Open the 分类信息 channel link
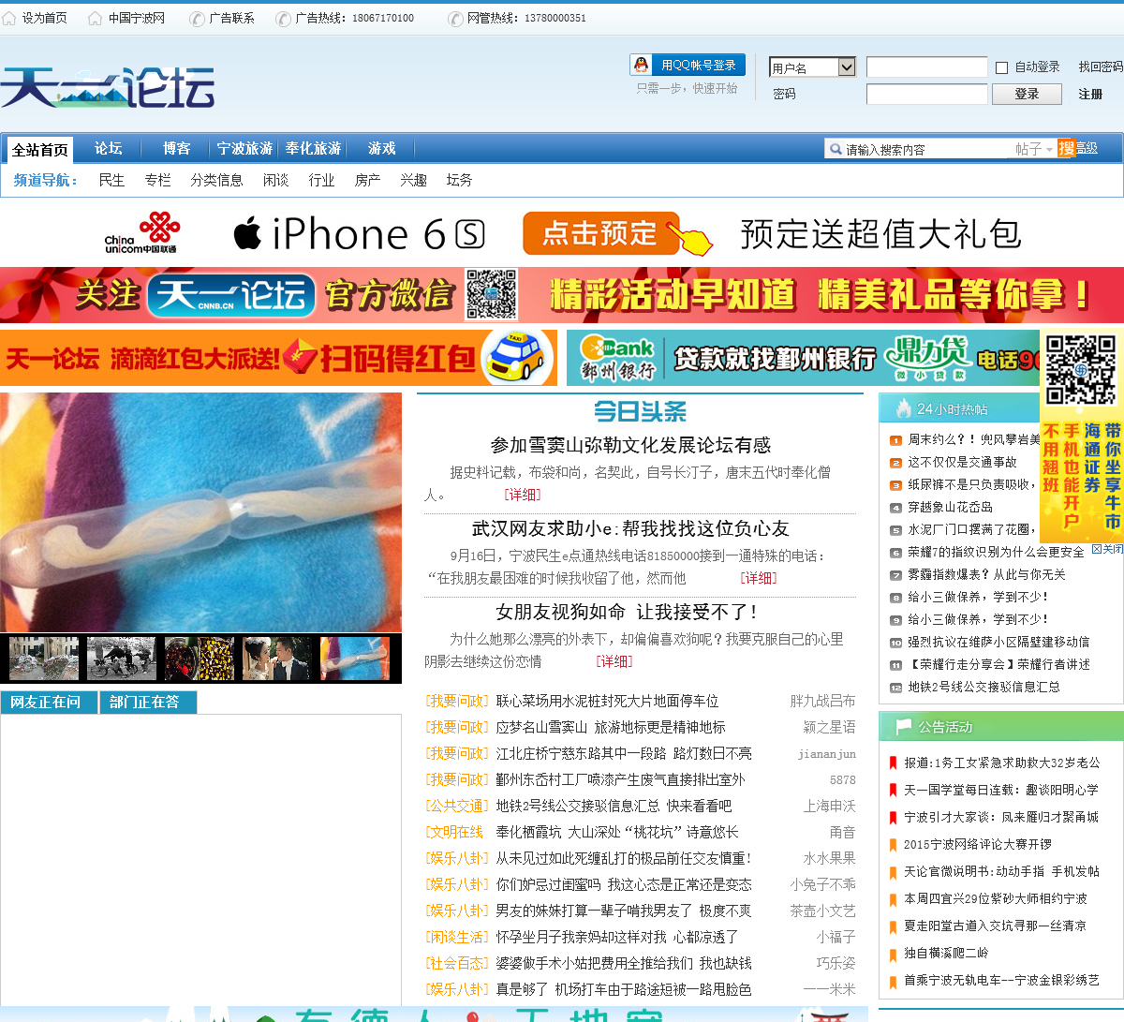 [216, 180]
